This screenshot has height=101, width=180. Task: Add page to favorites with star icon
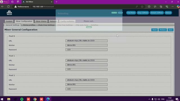[x=142, y=7]
